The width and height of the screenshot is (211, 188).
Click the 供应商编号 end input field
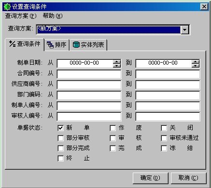[168, 85]
